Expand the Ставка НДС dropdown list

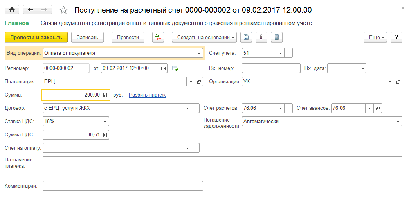click(105, 122)
